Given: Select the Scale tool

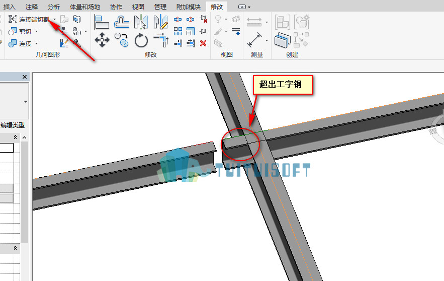Looking at the screenshot, I should tap(191, 31).
